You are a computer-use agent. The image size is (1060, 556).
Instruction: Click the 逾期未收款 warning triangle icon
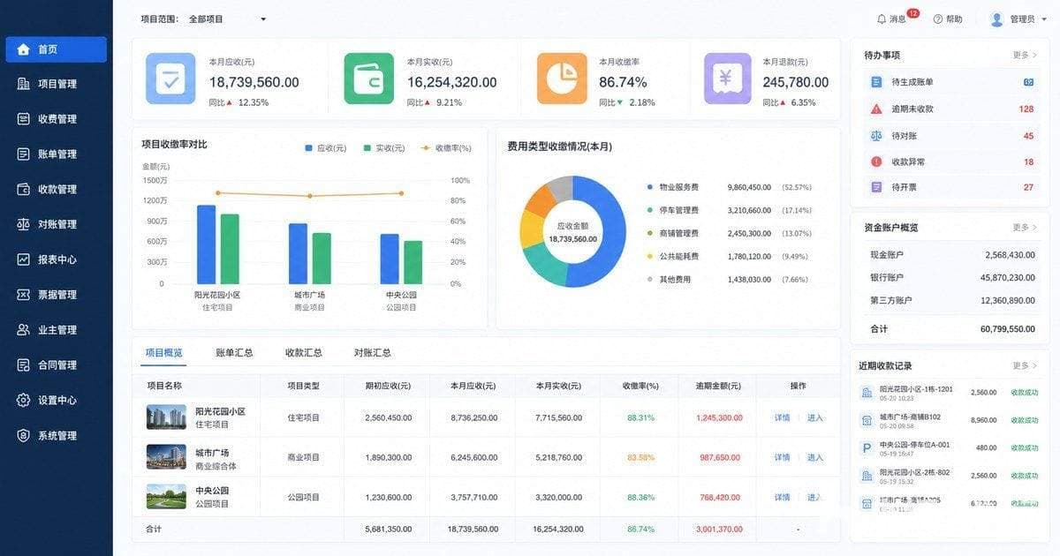coord(876,109)
